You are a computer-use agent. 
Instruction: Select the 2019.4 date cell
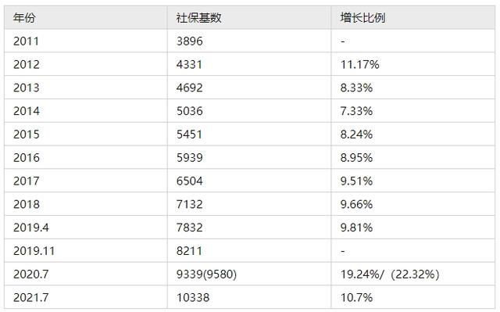point(86,227)
